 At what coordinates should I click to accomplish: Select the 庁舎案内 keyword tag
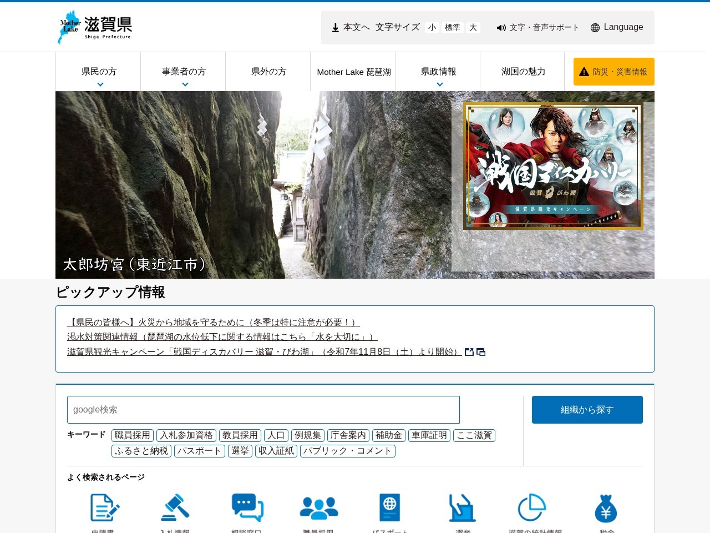348,435
